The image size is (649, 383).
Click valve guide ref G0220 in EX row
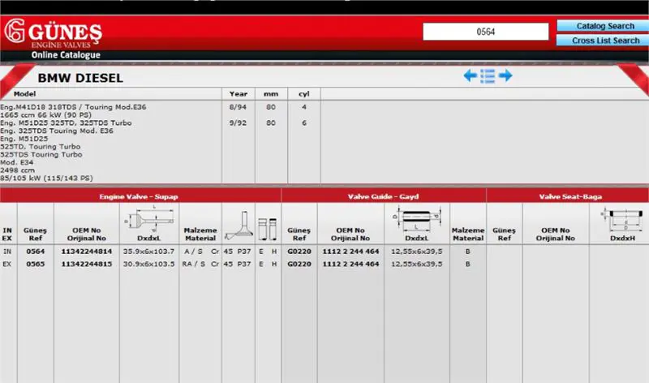click(x=299, y=264)
